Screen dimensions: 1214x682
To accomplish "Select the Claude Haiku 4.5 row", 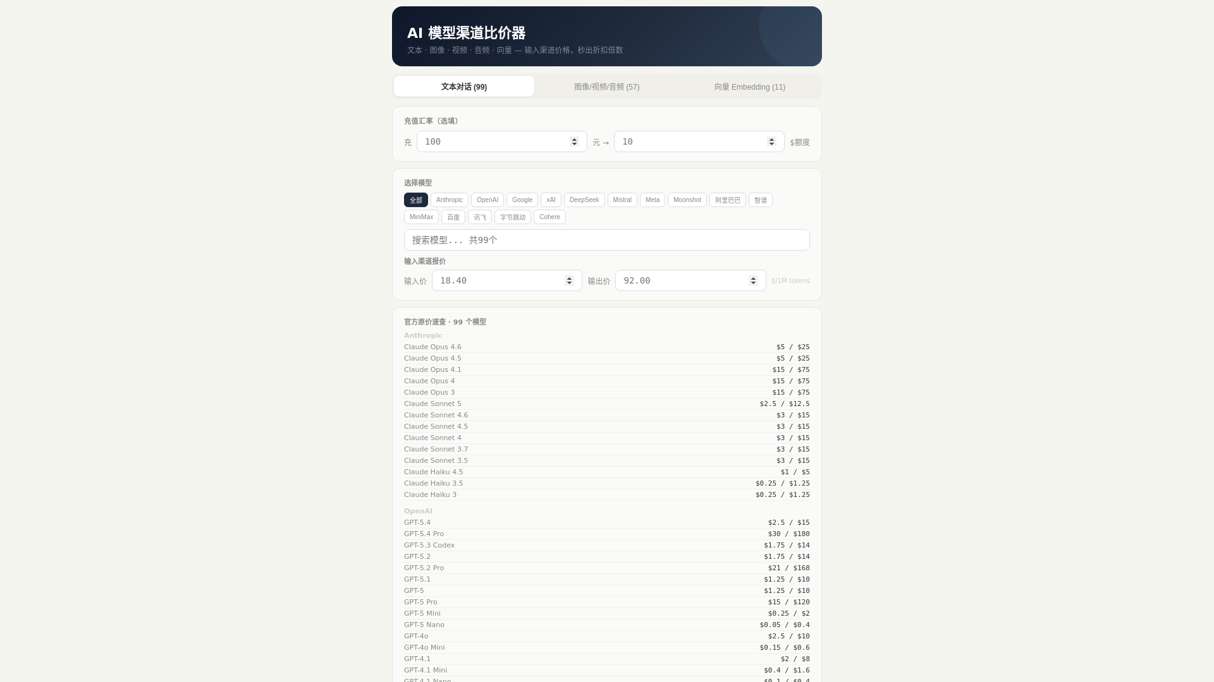I will [x=607, y=472].
